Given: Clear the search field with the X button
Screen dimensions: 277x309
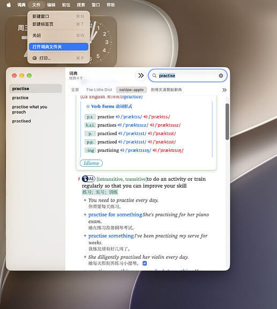Looking at the screenshot, I should click(221, 75).
